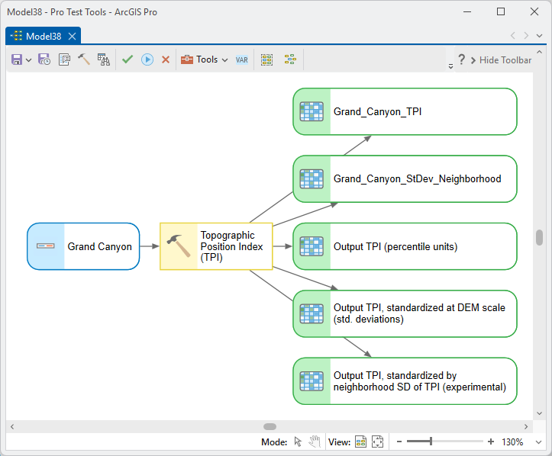Click the red X delete icon
Image resolution: width=552 pixels, height=456 pixels.
point(166,59)
